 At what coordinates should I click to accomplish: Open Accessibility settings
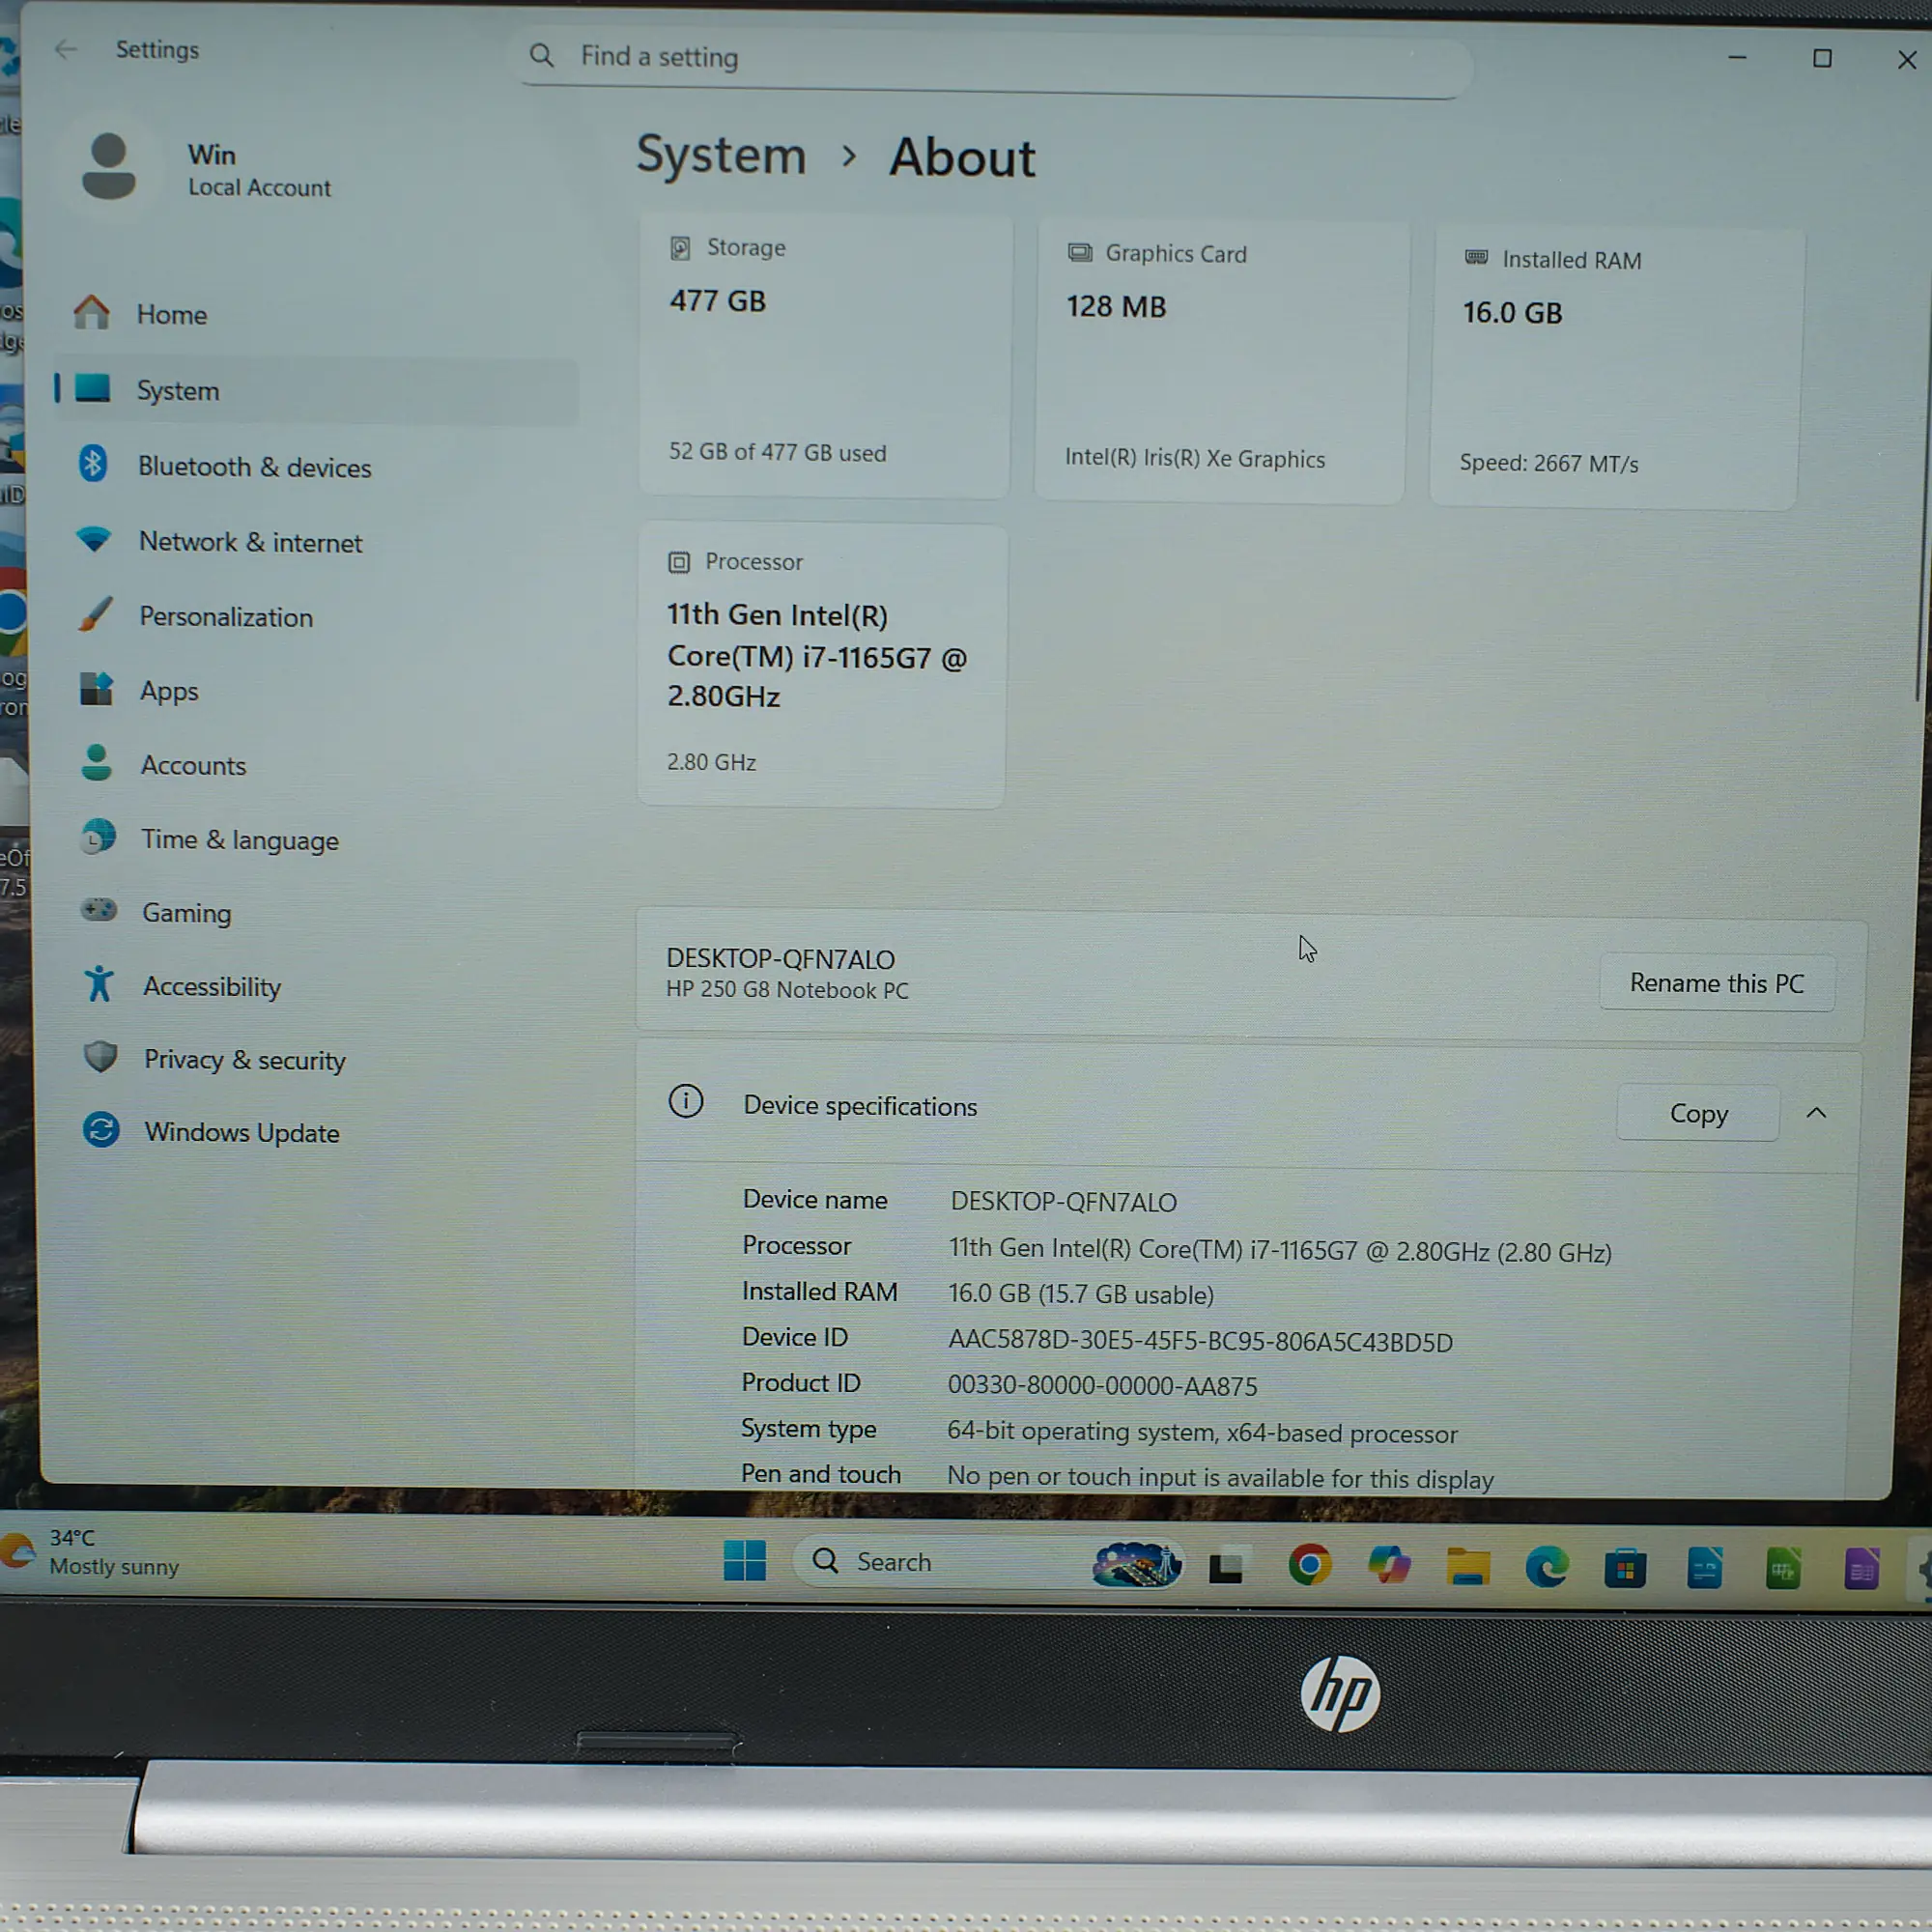point(316,987)
